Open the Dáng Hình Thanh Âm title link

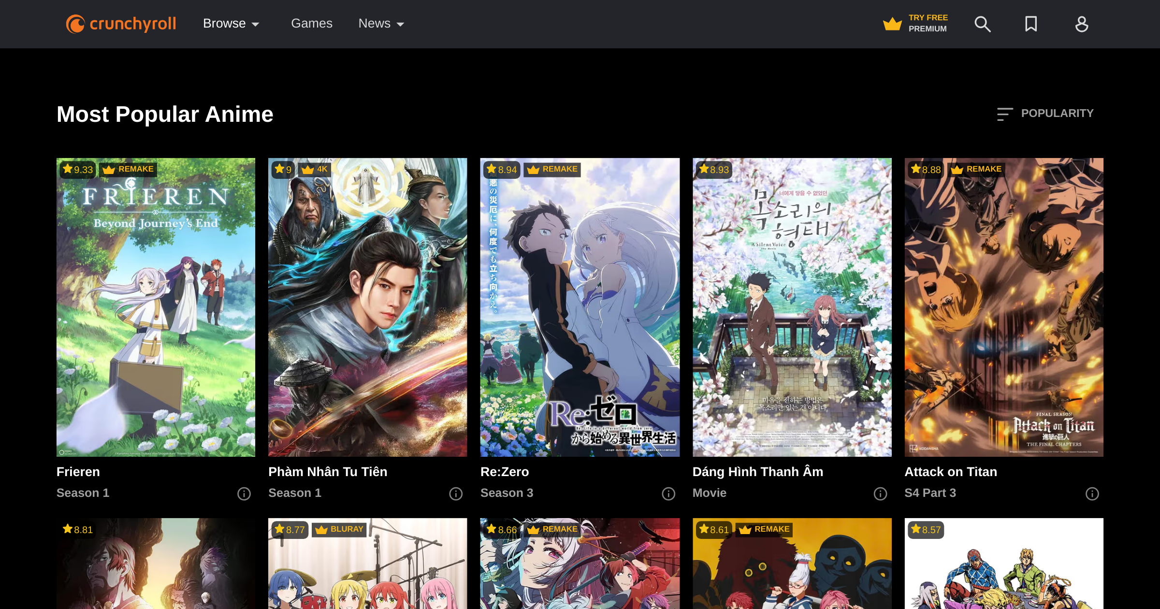click(x=758, y=472)
